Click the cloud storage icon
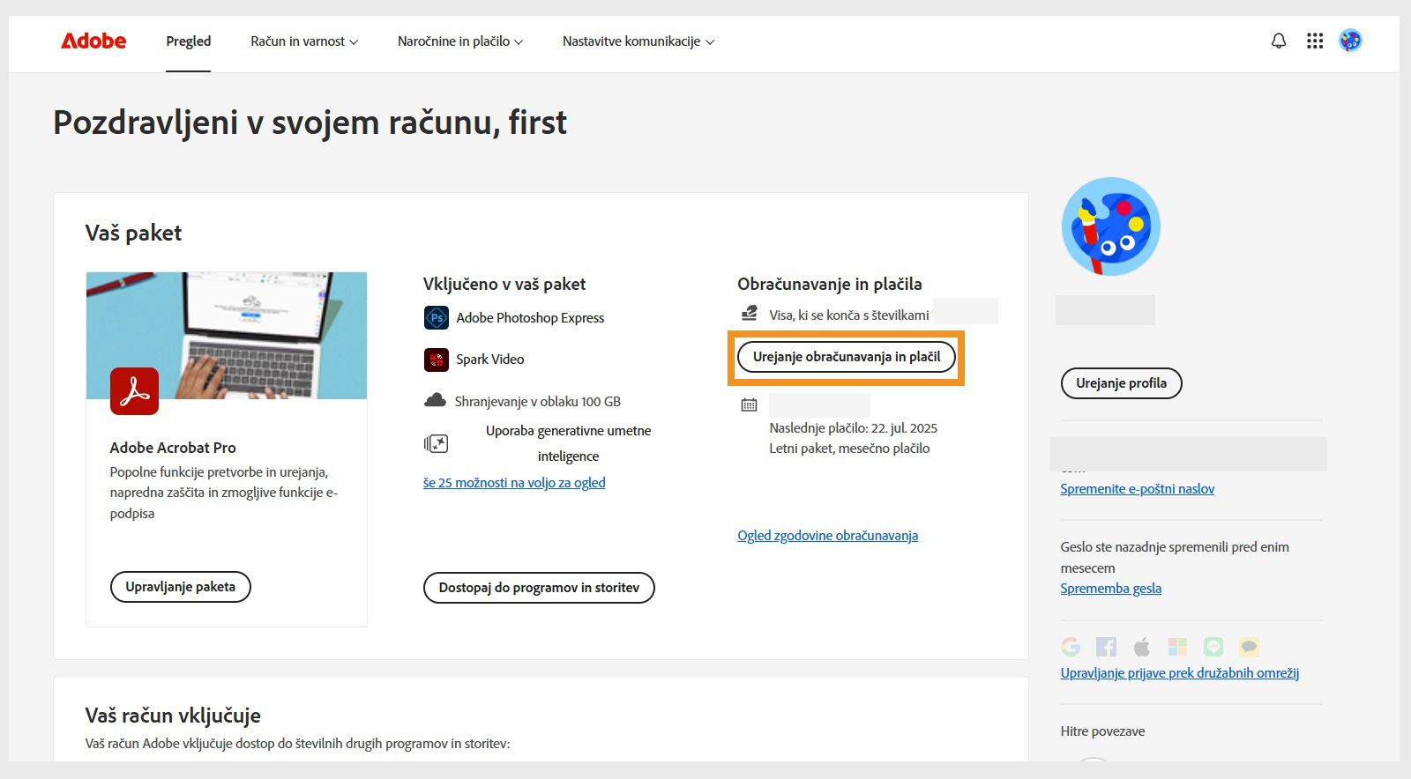 point(435,401)
